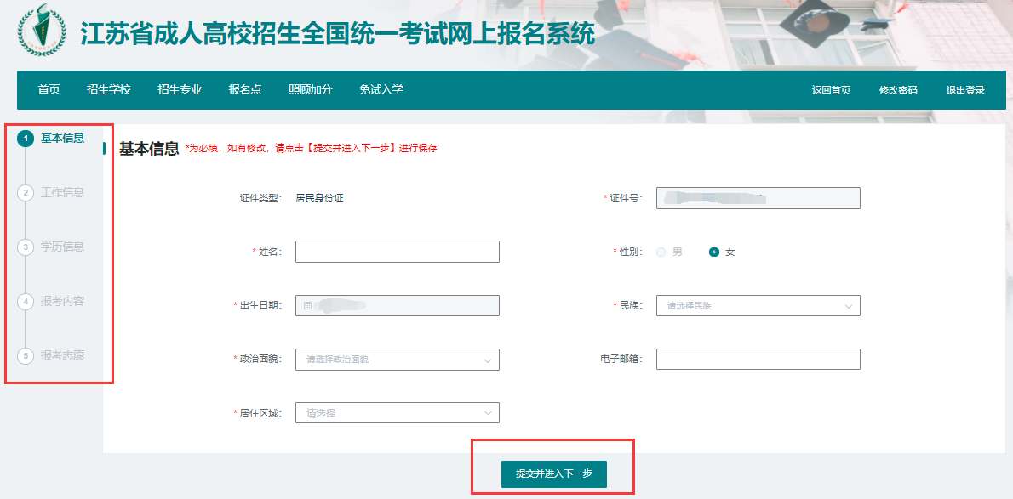The width and height of the screenshot is (1013, 499).
Task: Open the 居住区域 dropdown
Action: click(x=397, y=413)
